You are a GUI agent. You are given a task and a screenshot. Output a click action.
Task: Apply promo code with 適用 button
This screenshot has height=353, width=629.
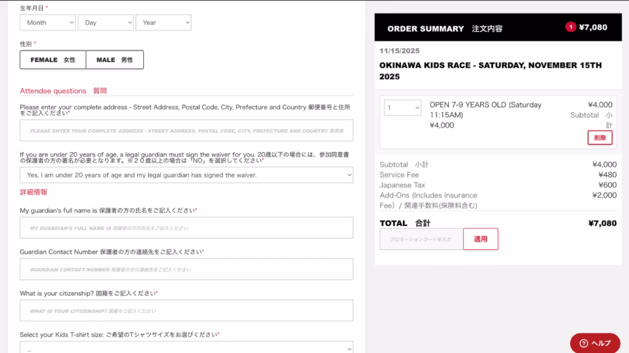click(x=480, y=240)
